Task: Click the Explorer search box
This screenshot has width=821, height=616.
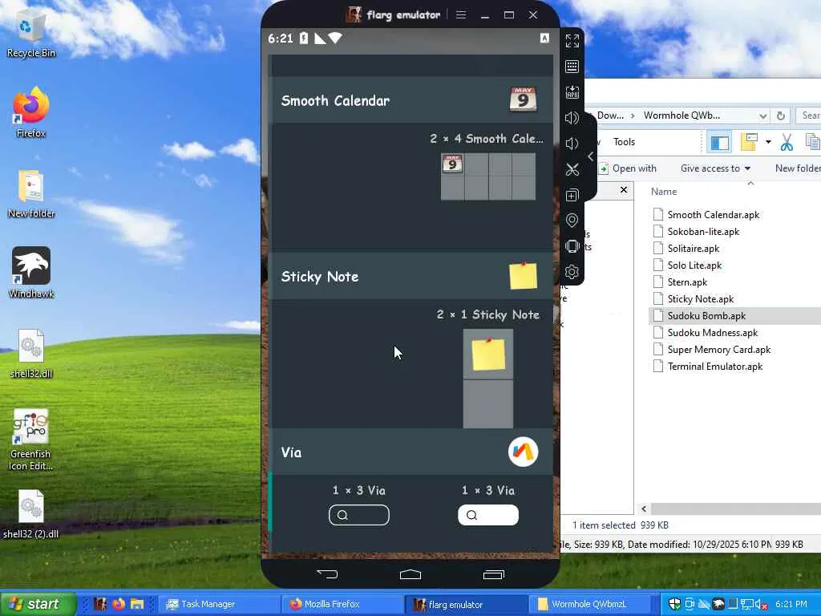Action: tap(808, 115)
